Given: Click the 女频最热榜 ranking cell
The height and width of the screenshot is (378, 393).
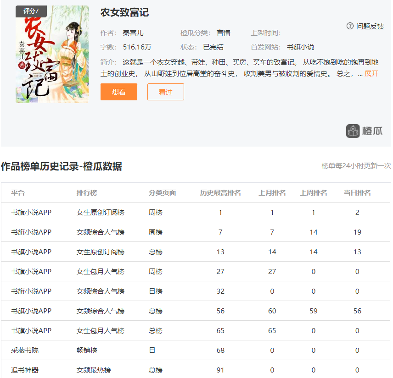Looking at the screenshot, I should pyautogui.click(x=94, y=370).
